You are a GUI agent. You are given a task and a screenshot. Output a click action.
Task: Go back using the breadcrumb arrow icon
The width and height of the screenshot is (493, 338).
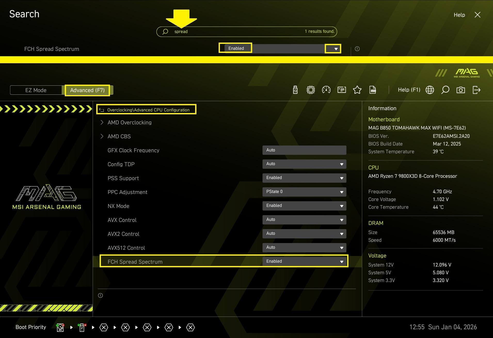(x=102, y=110)
